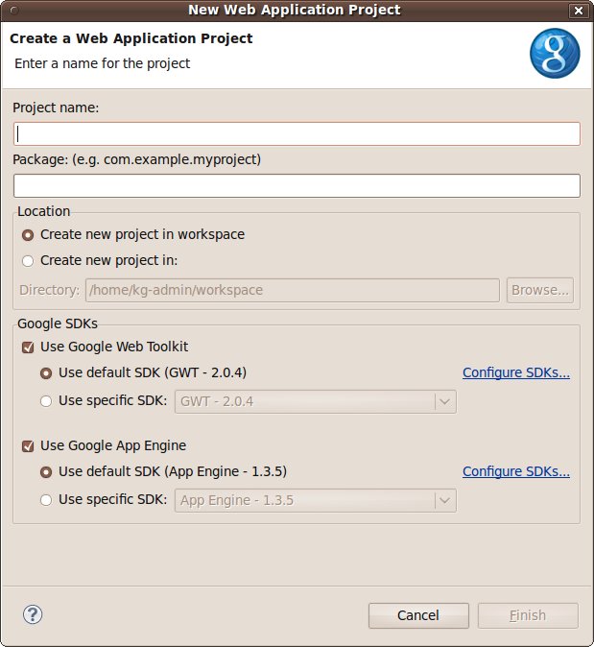
Task: Focus the Project name text field
Action: [x=297, y=133]
